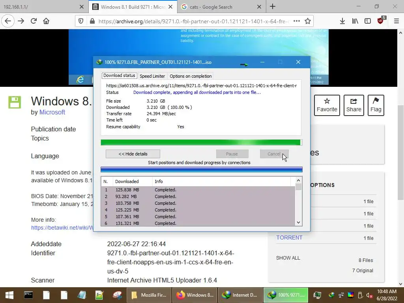Open Command Prompt from taskbar
This screenshot has width=404, height=303.
(28, 295)
